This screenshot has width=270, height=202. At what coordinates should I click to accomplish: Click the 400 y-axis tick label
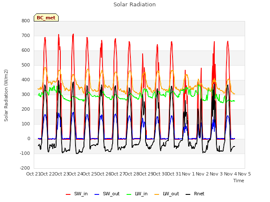26,80
